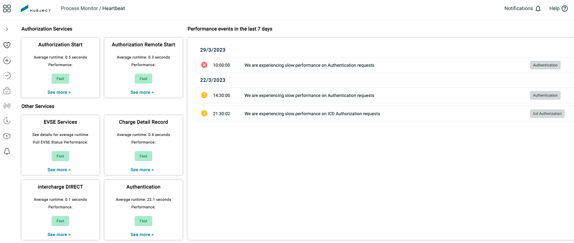Image resolution: width=574 pixels, height=243 pixels.
Task: Expand the sidebar with the chevron arrow
Action: tap(7, 29)
